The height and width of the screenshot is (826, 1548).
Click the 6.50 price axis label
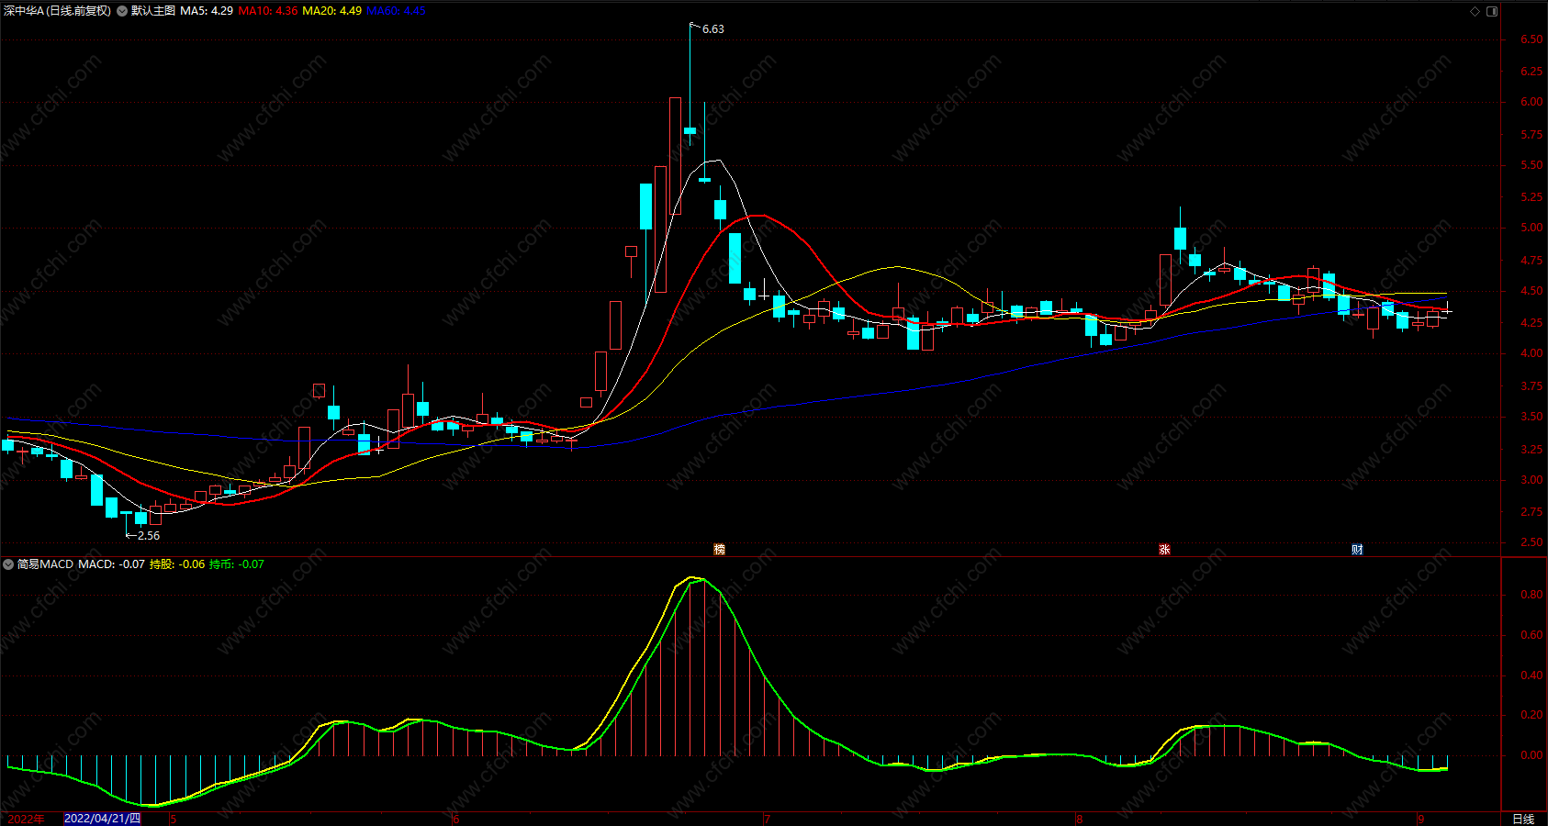(1531, 39)
